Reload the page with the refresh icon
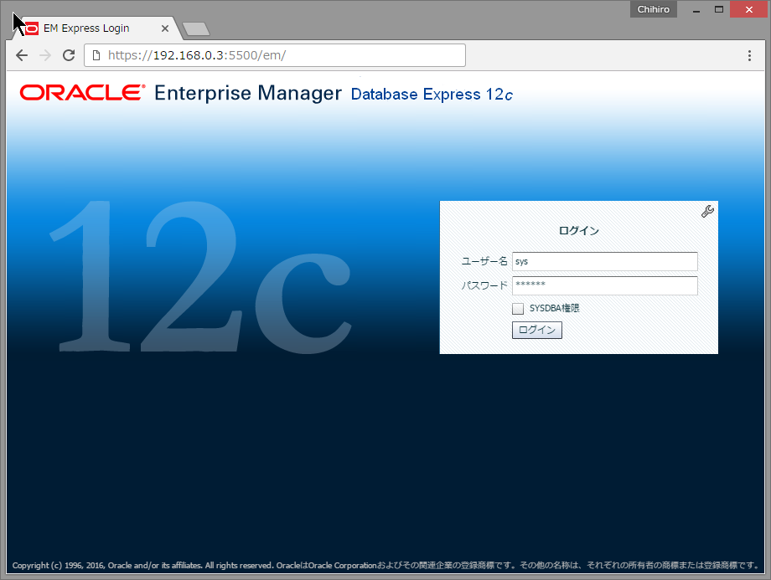771x580 pixels. pos(69,55)
